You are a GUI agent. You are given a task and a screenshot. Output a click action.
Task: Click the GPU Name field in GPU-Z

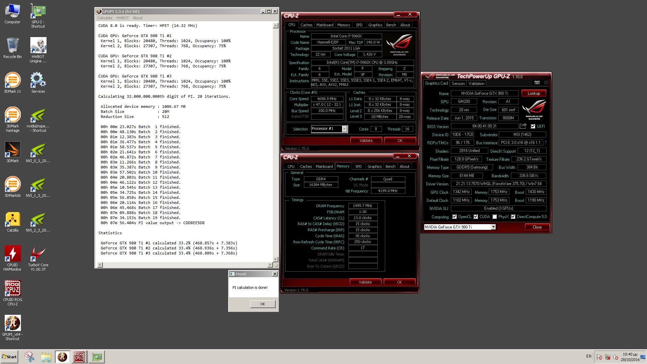[x=485, y=93]
